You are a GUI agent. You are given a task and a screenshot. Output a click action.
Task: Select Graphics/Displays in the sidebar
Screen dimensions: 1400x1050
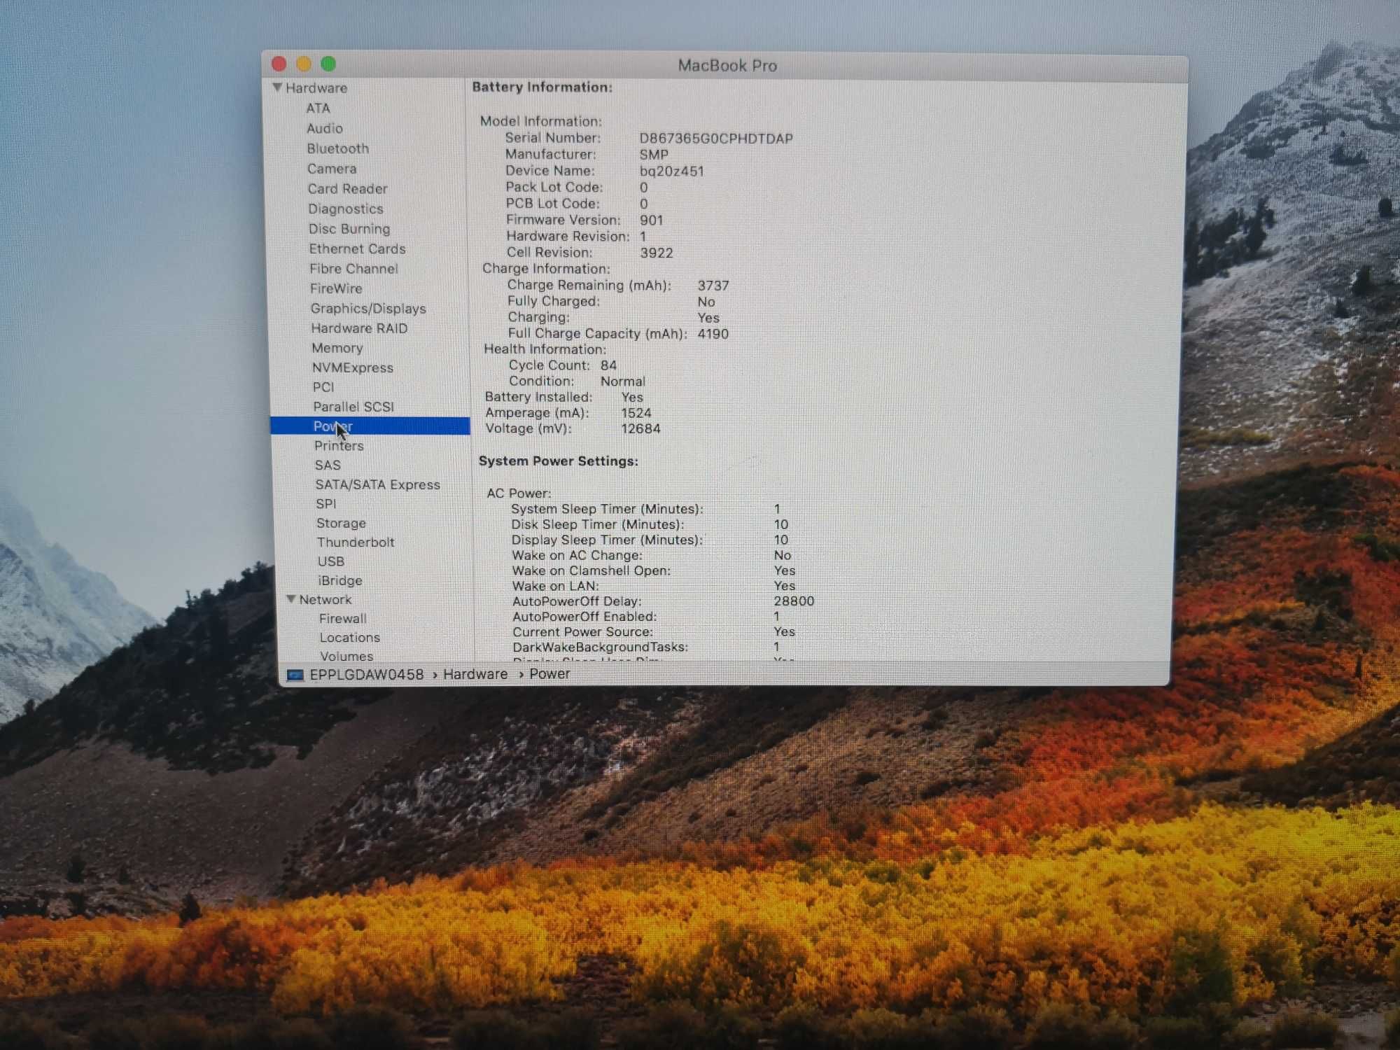[368, 308]
